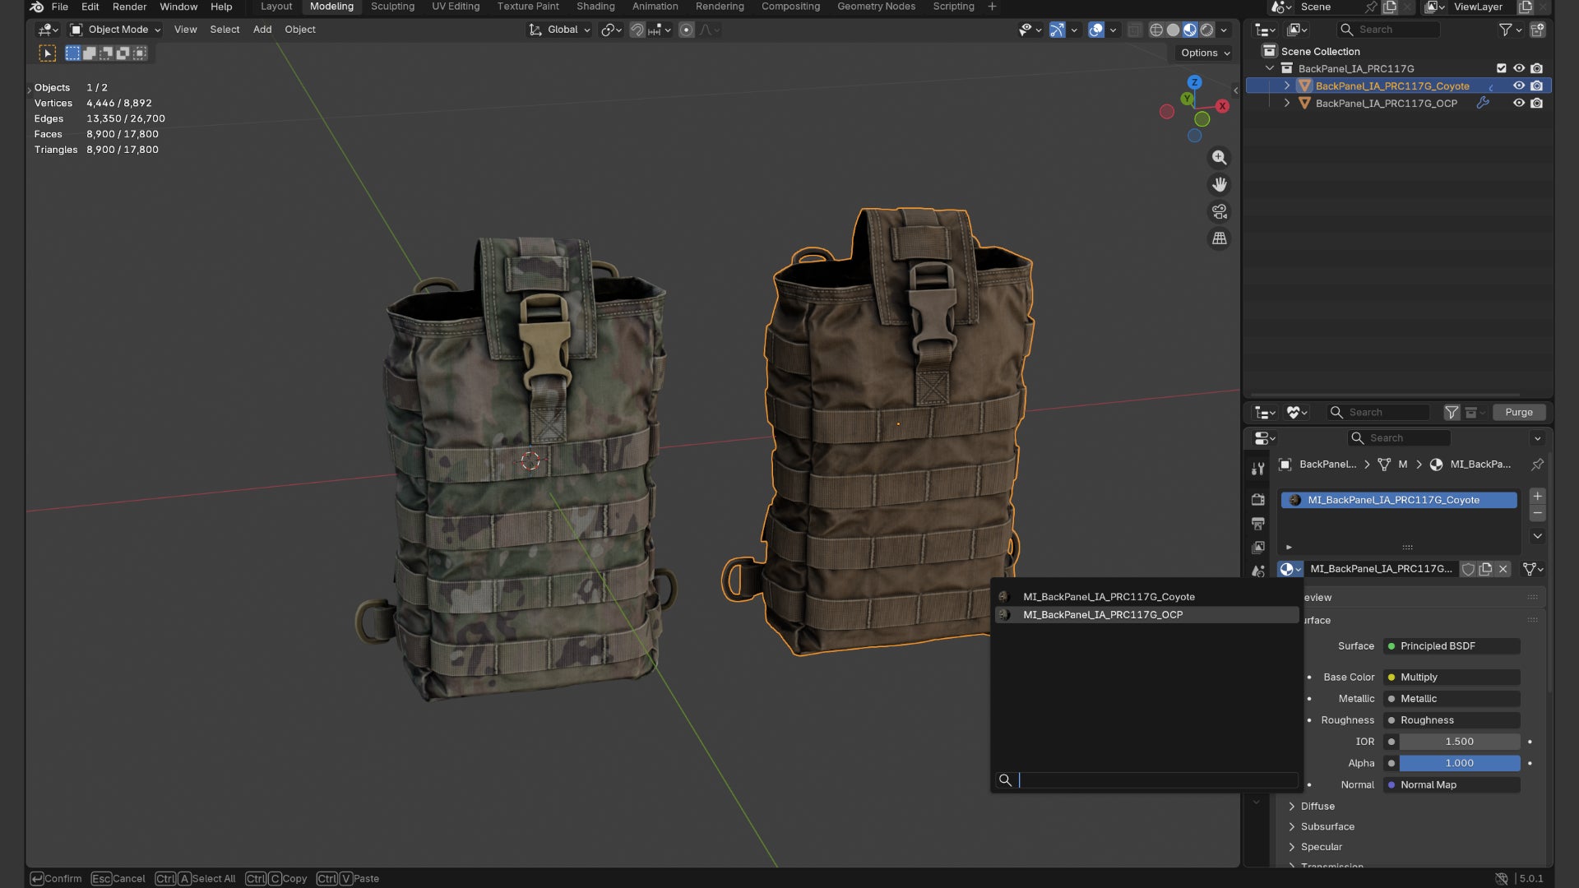Screen dimensions: 1579x888
Task: Click the fake user shield icon
Action: tap(1468, 569)
